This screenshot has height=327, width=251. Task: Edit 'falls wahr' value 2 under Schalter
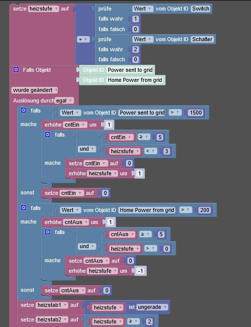136,49
